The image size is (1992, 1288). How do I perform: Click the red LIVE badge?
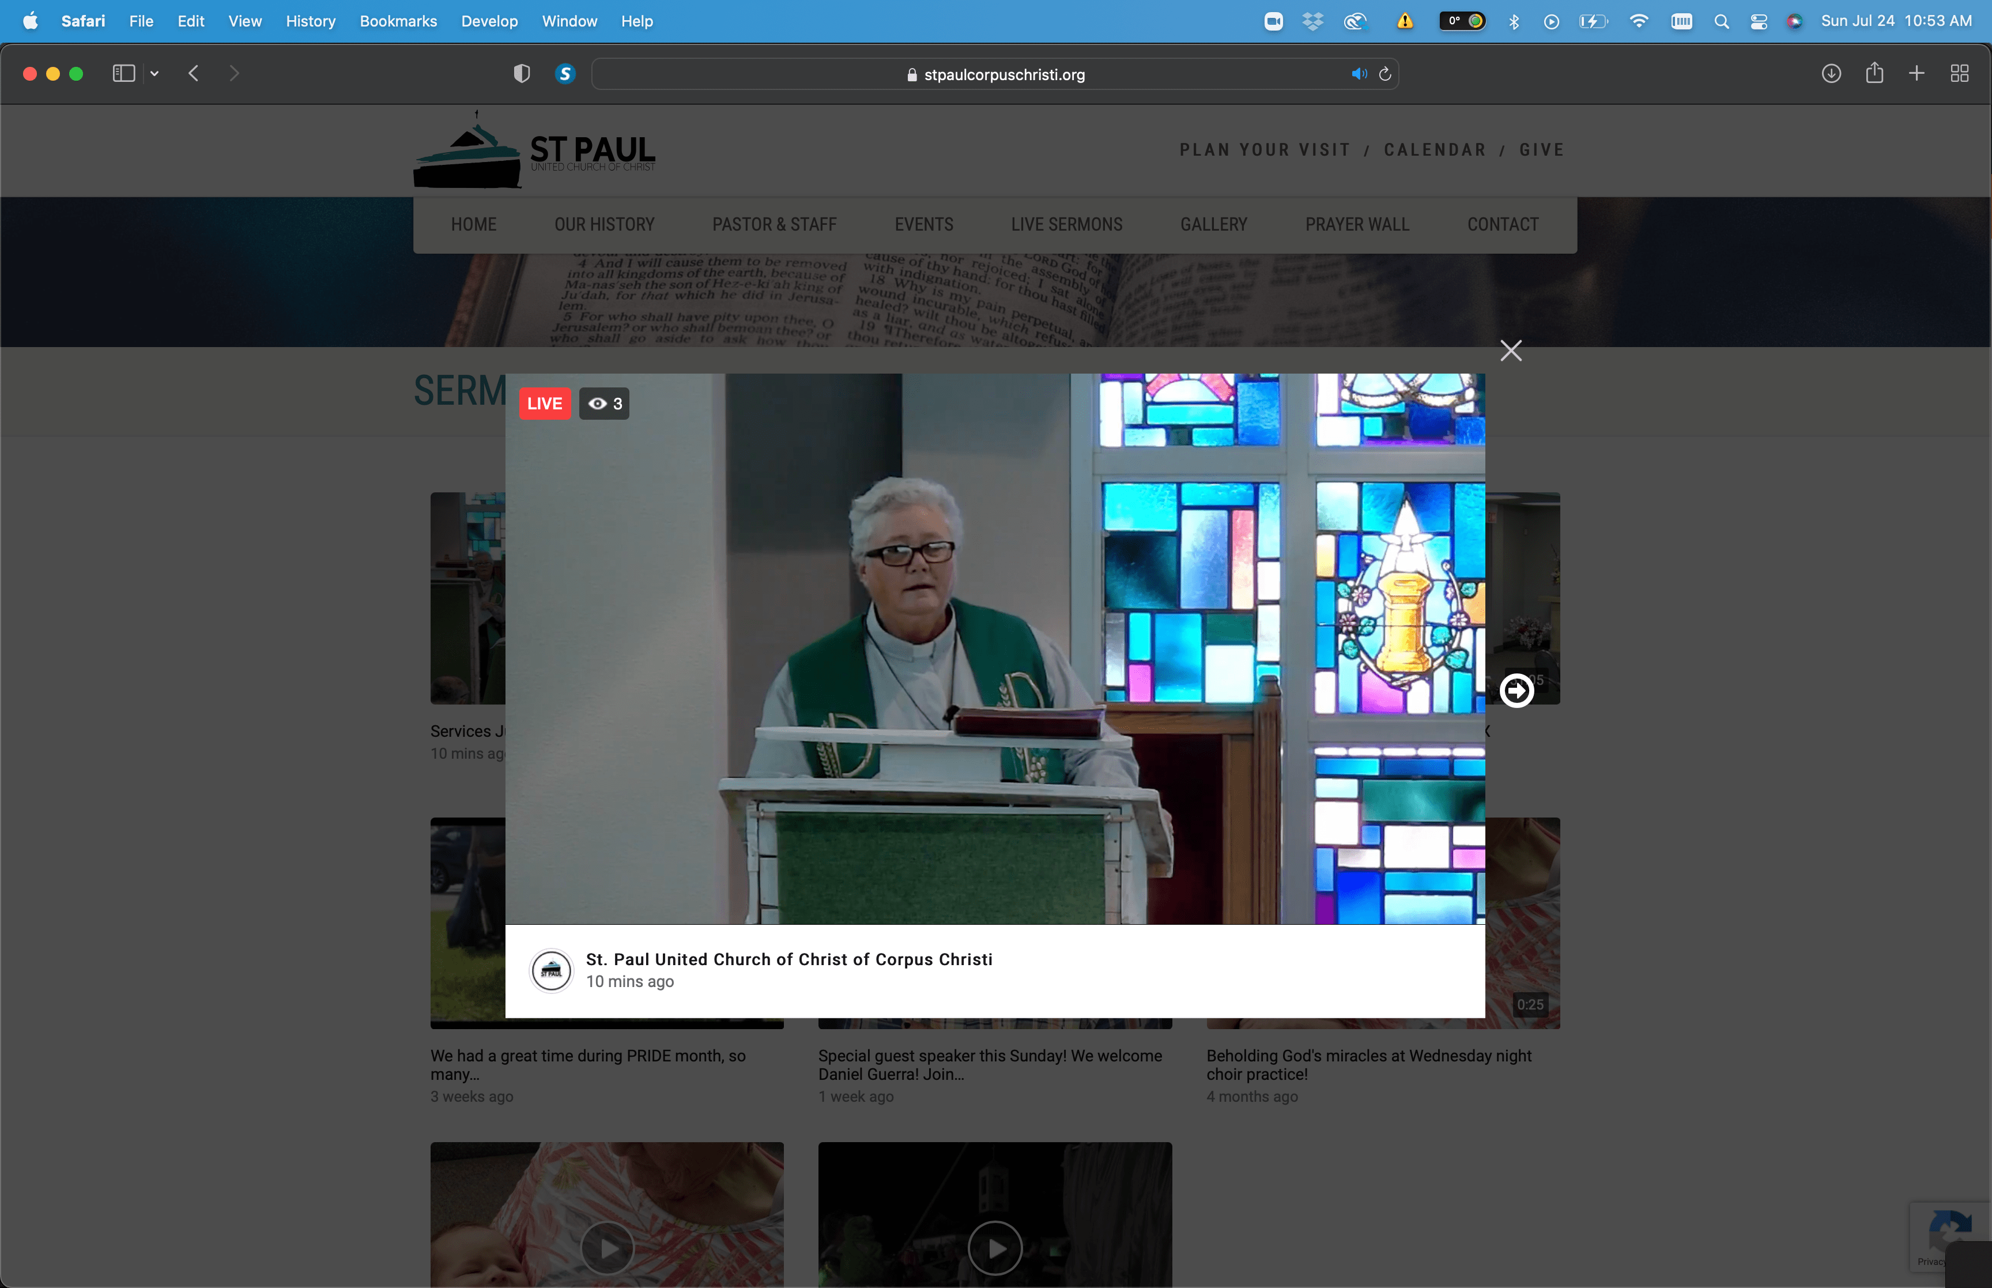[544, 404]
